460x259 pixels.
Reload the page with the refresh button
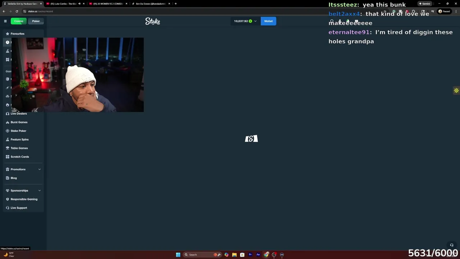17,11
